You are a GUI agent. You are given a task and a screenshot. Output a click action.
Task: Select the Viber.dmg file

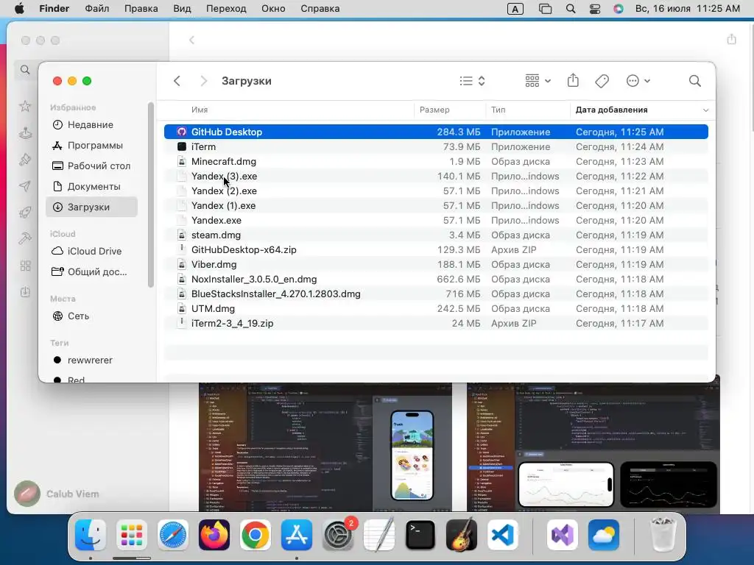coord(436,264)
